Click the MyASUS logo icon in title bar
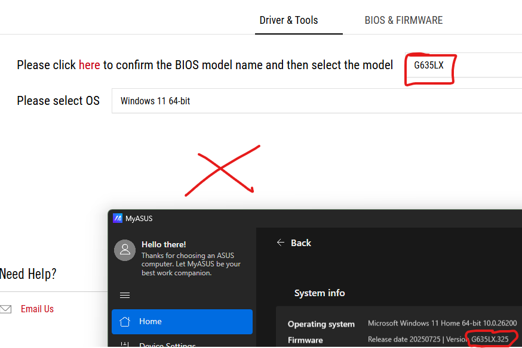The image size is (522, 348). click(x=118, y=218)
